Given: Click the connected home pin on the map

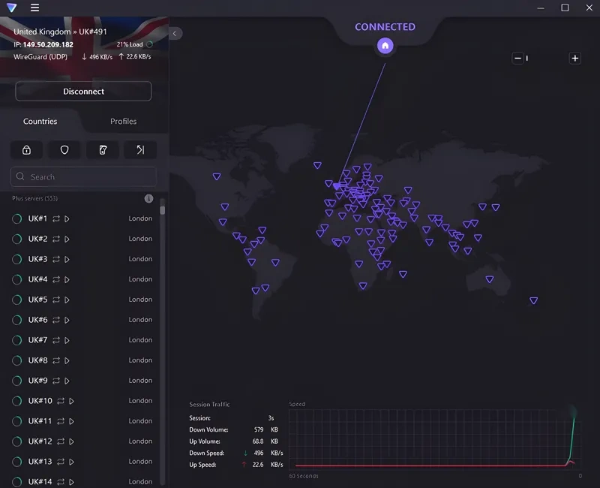Looking at the screenshot, I should coord(385,46).
